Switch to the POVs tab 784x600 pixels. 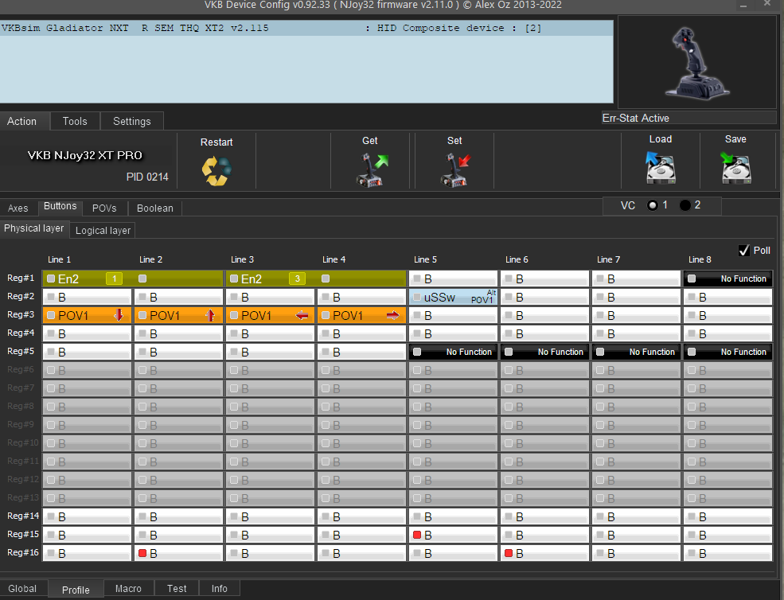point(104,208)
